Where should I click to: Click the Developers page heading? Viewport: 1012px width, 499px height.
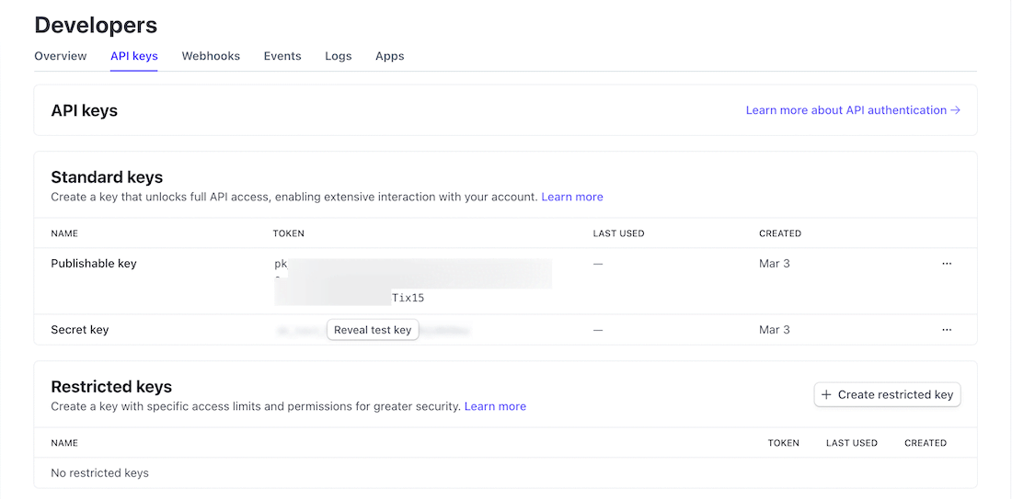pyautogui.click(x=96, y=26)
